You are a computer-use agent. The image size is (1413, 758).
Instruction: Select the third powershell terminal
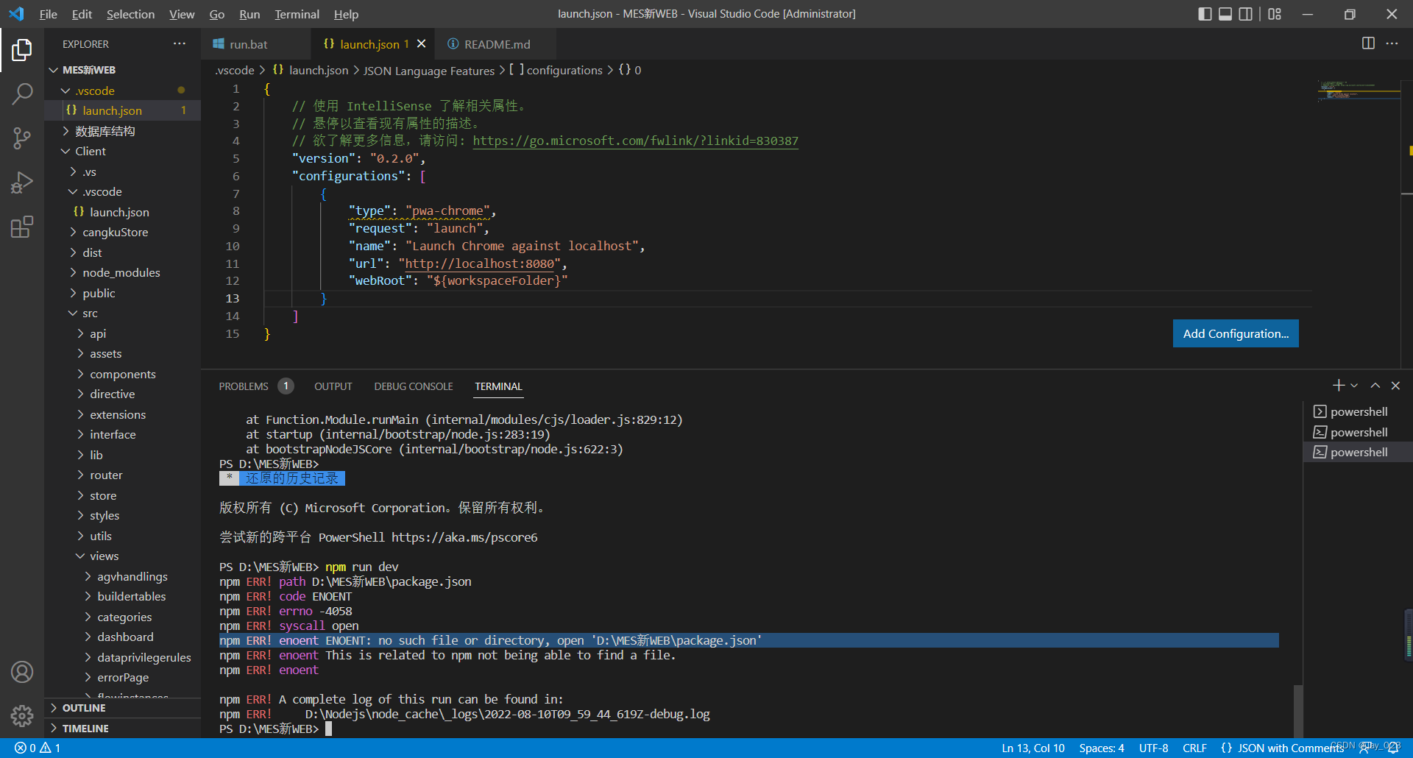coord(1358,452)
